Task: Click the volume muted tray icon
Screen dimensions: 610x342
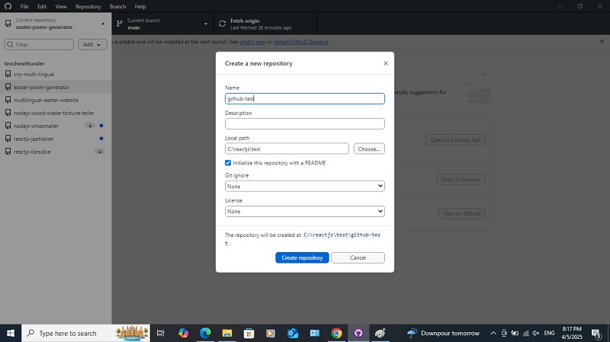Action: [x=536, y=333]
